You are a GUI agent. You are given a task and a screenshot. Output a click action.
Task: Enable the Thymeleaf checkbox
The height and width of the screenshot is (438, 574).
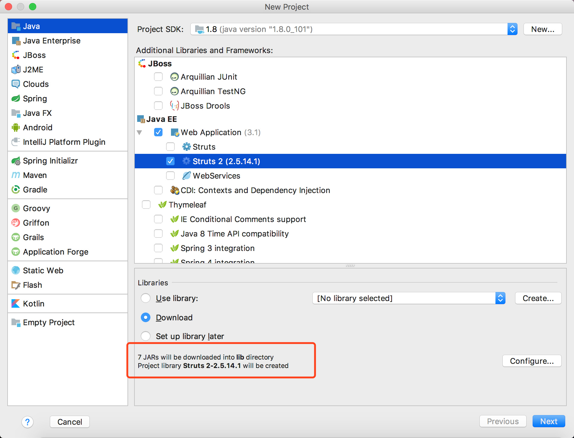point(146,205)
